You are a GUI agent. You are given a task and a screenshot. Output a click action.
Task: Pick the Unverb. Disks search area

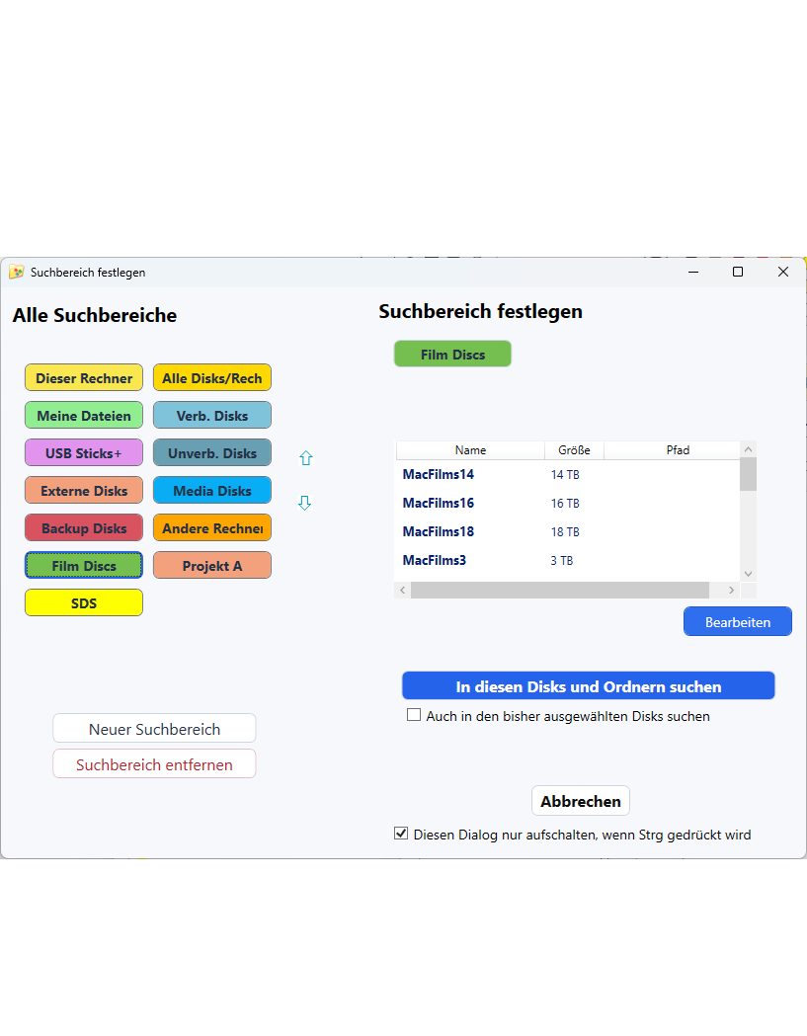click(x=212, y=453)
